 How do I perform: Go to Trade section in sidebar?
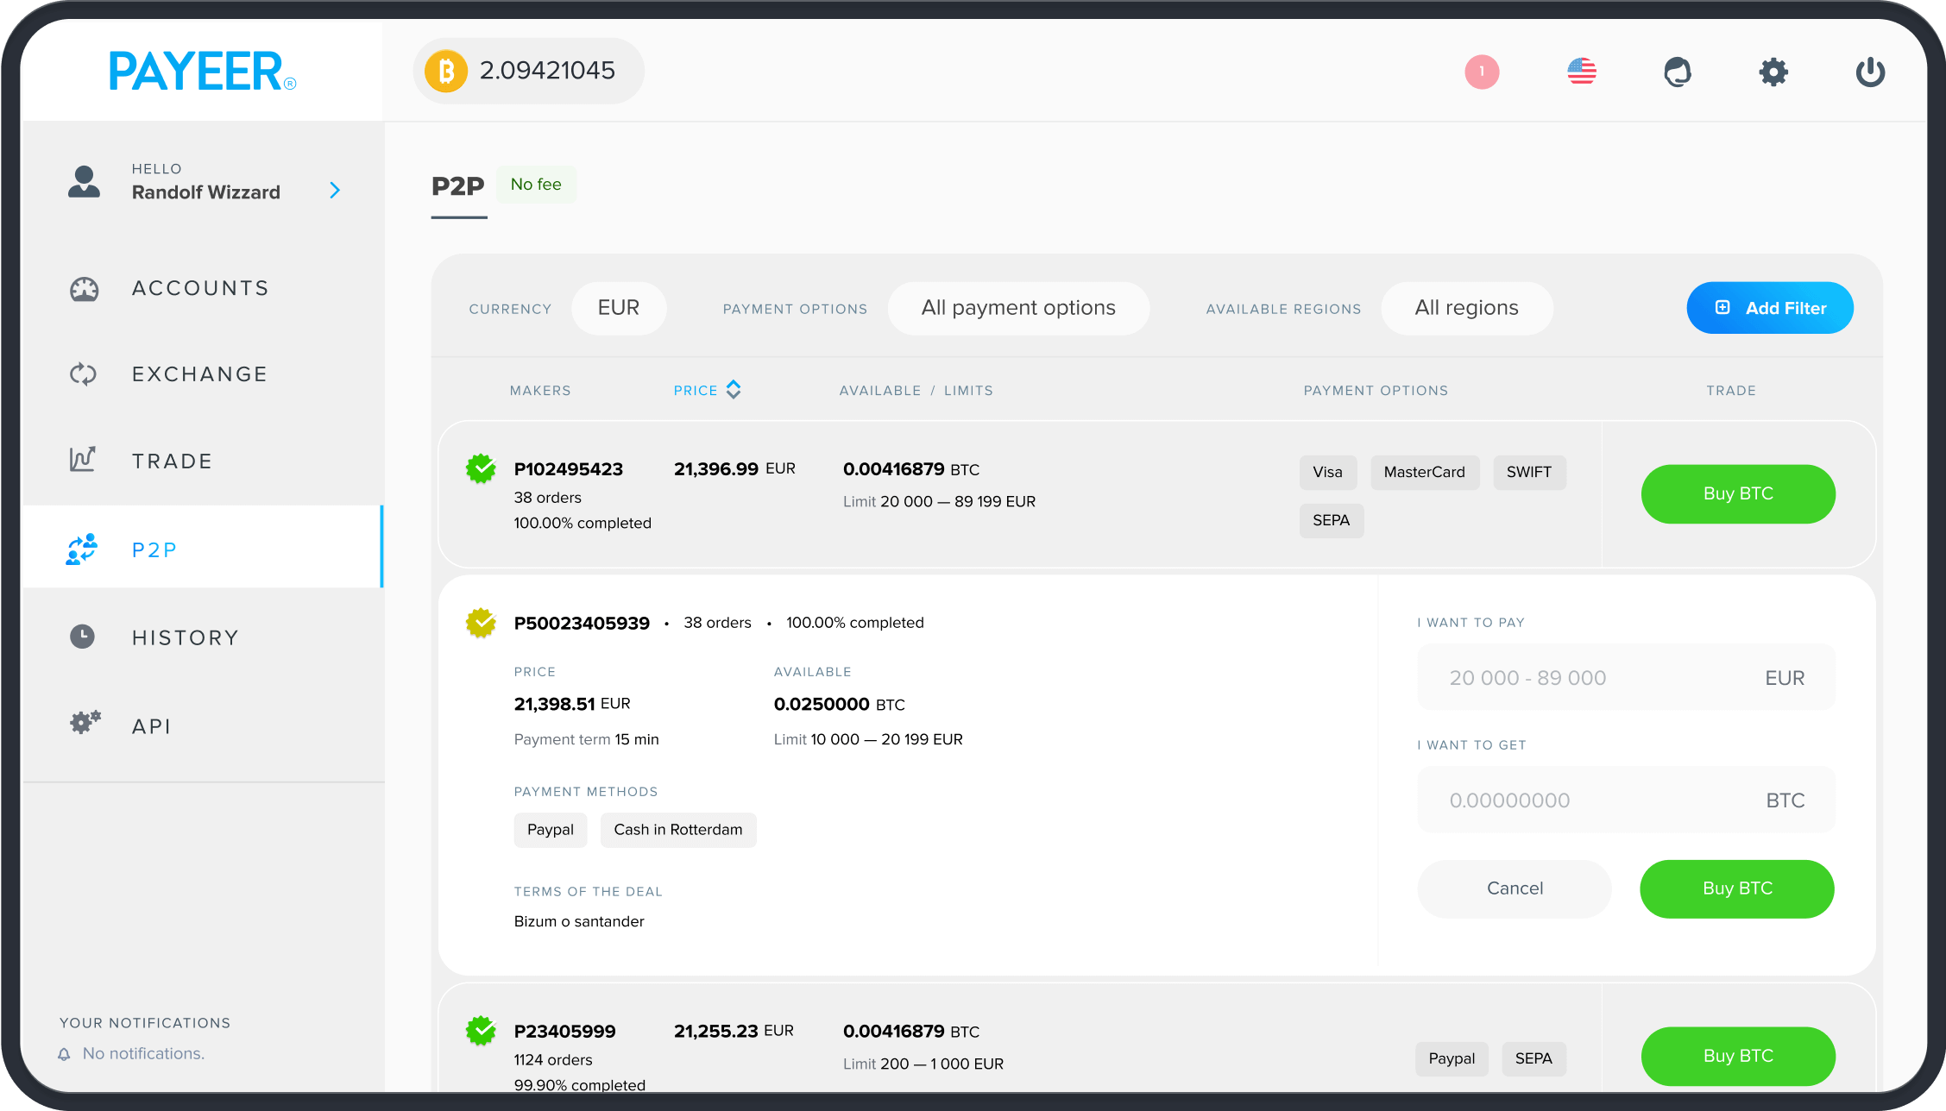tap(172, 461)
